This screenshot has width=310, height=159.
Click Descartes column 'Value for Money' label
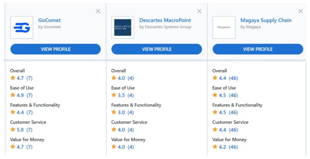click(x=128, y=140)
